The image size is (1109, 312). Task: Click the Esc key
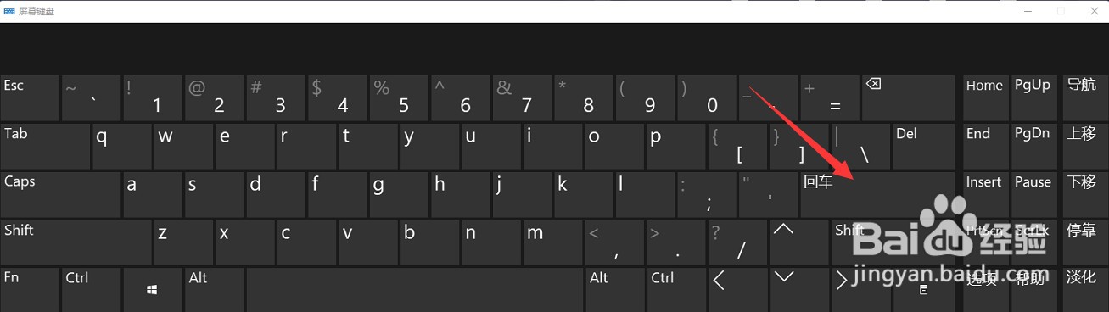(29, 97)
